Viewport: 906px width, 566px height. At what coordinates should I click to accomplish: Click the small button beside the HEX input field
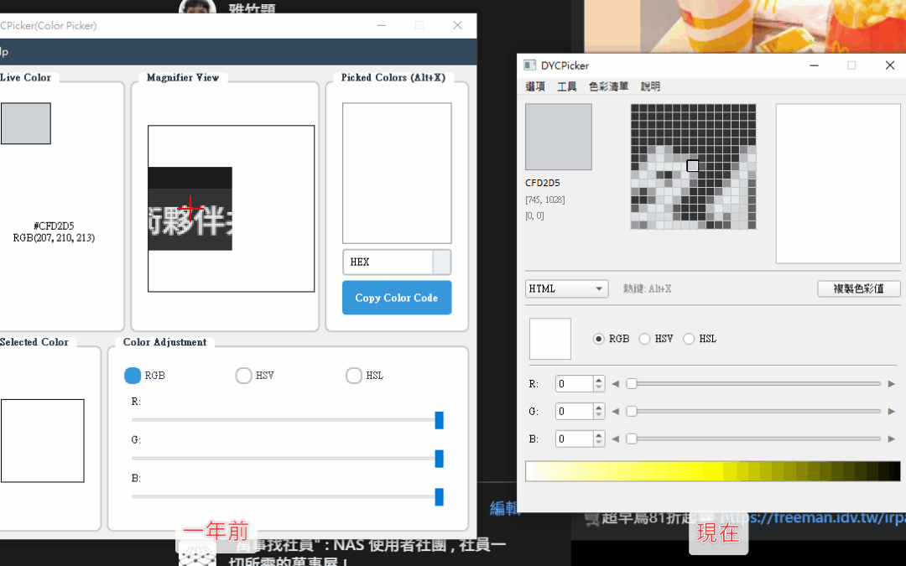click(443, 262)
